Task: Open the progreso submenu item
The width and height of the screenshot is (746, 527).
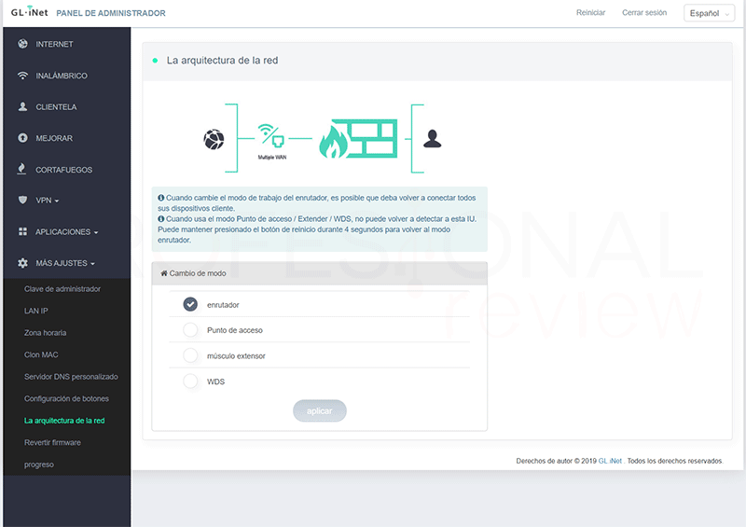Action: [39, 465]
